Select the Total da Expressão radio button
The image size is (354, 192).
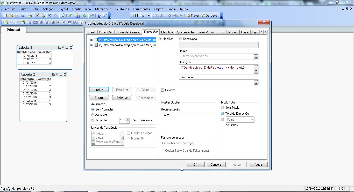pyautogui.click(x=223, y=114)
